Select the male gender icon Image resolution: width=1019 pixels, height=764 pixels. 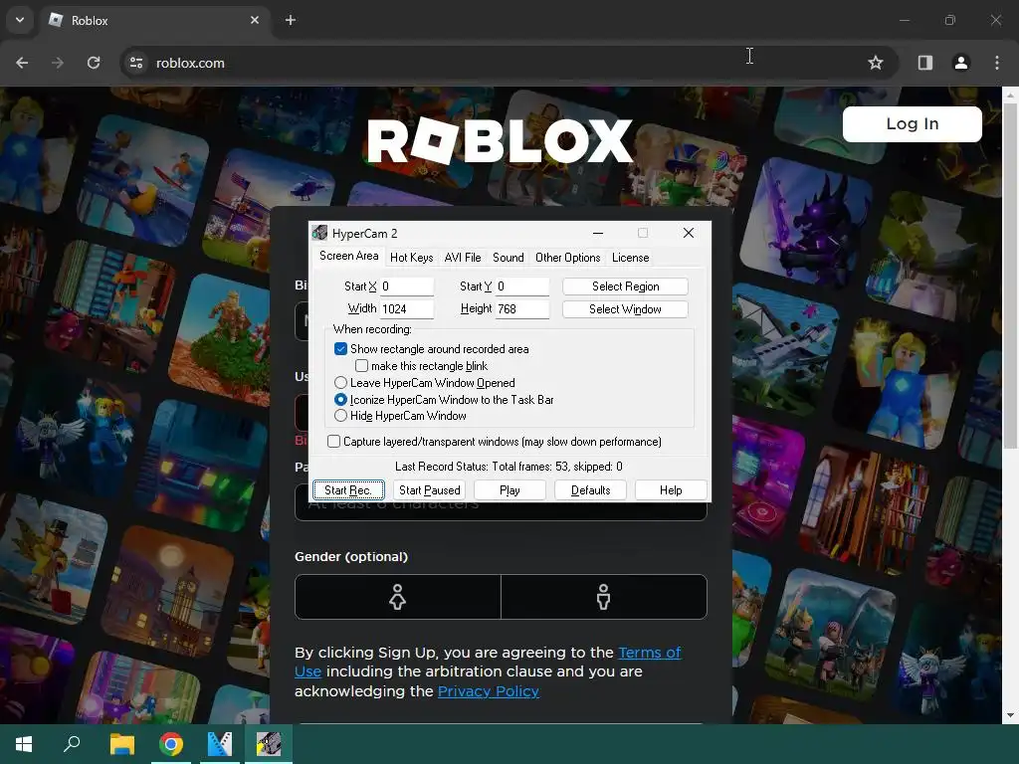click(604, 597)
